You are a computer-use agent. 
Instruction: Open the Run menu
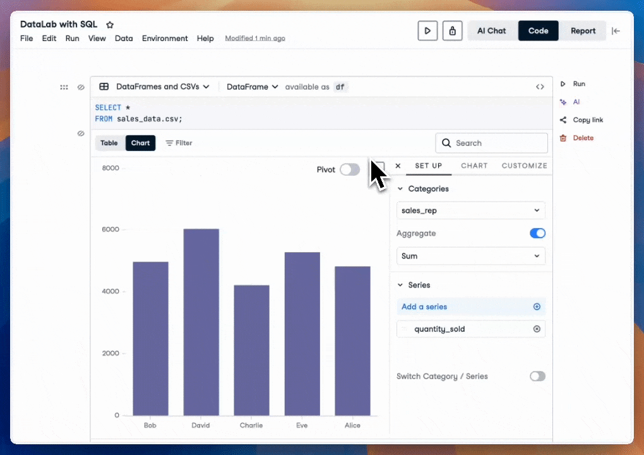tap(72, 38)
